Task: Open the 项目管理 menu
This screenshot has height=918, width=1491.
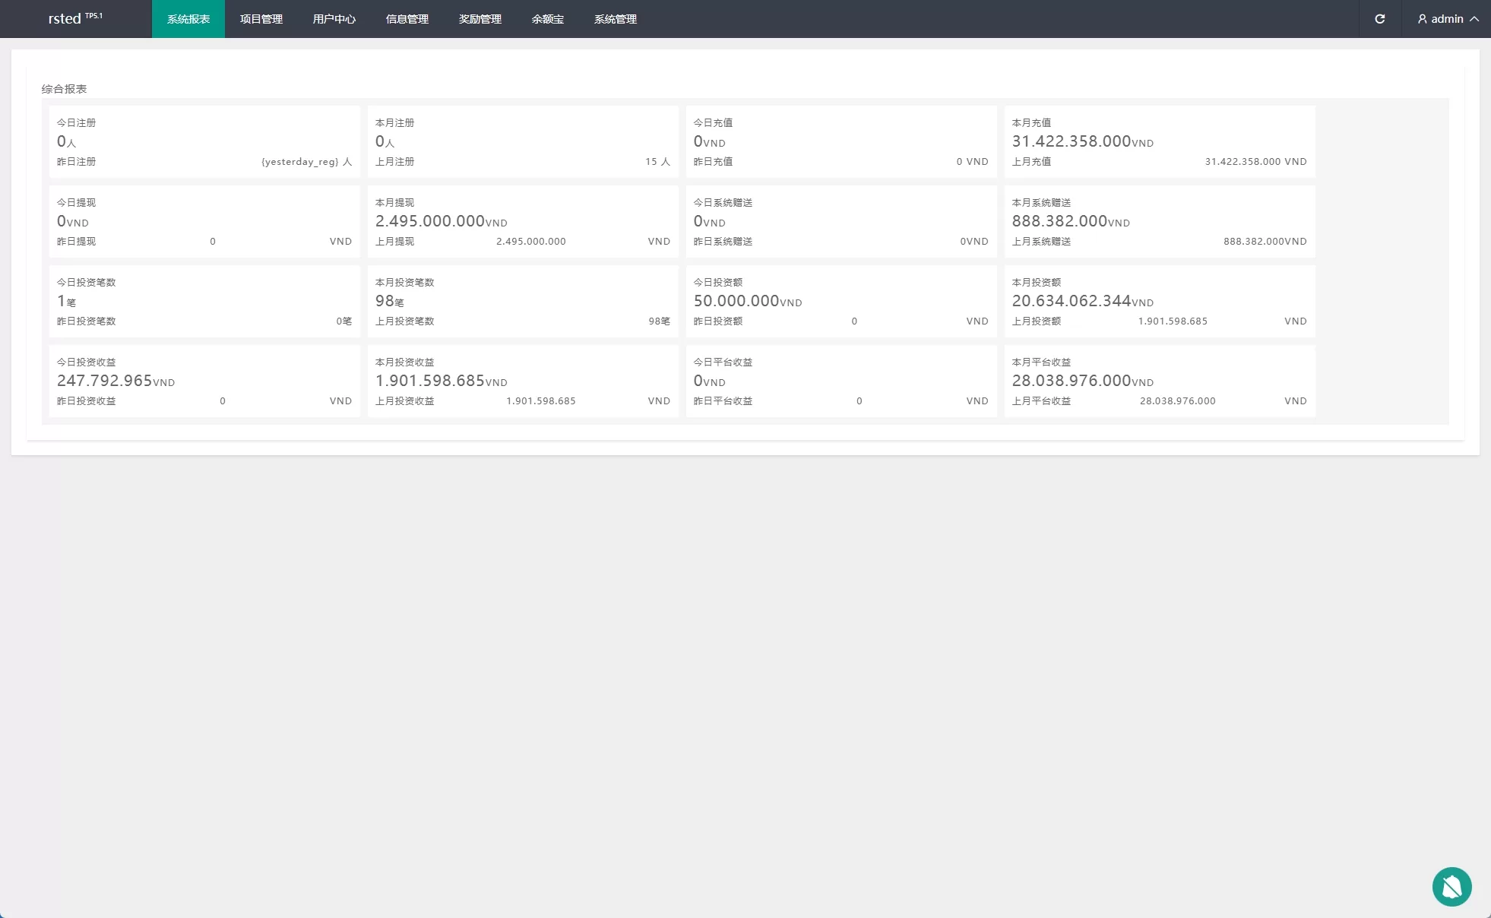Action: [x=261, y=19]
